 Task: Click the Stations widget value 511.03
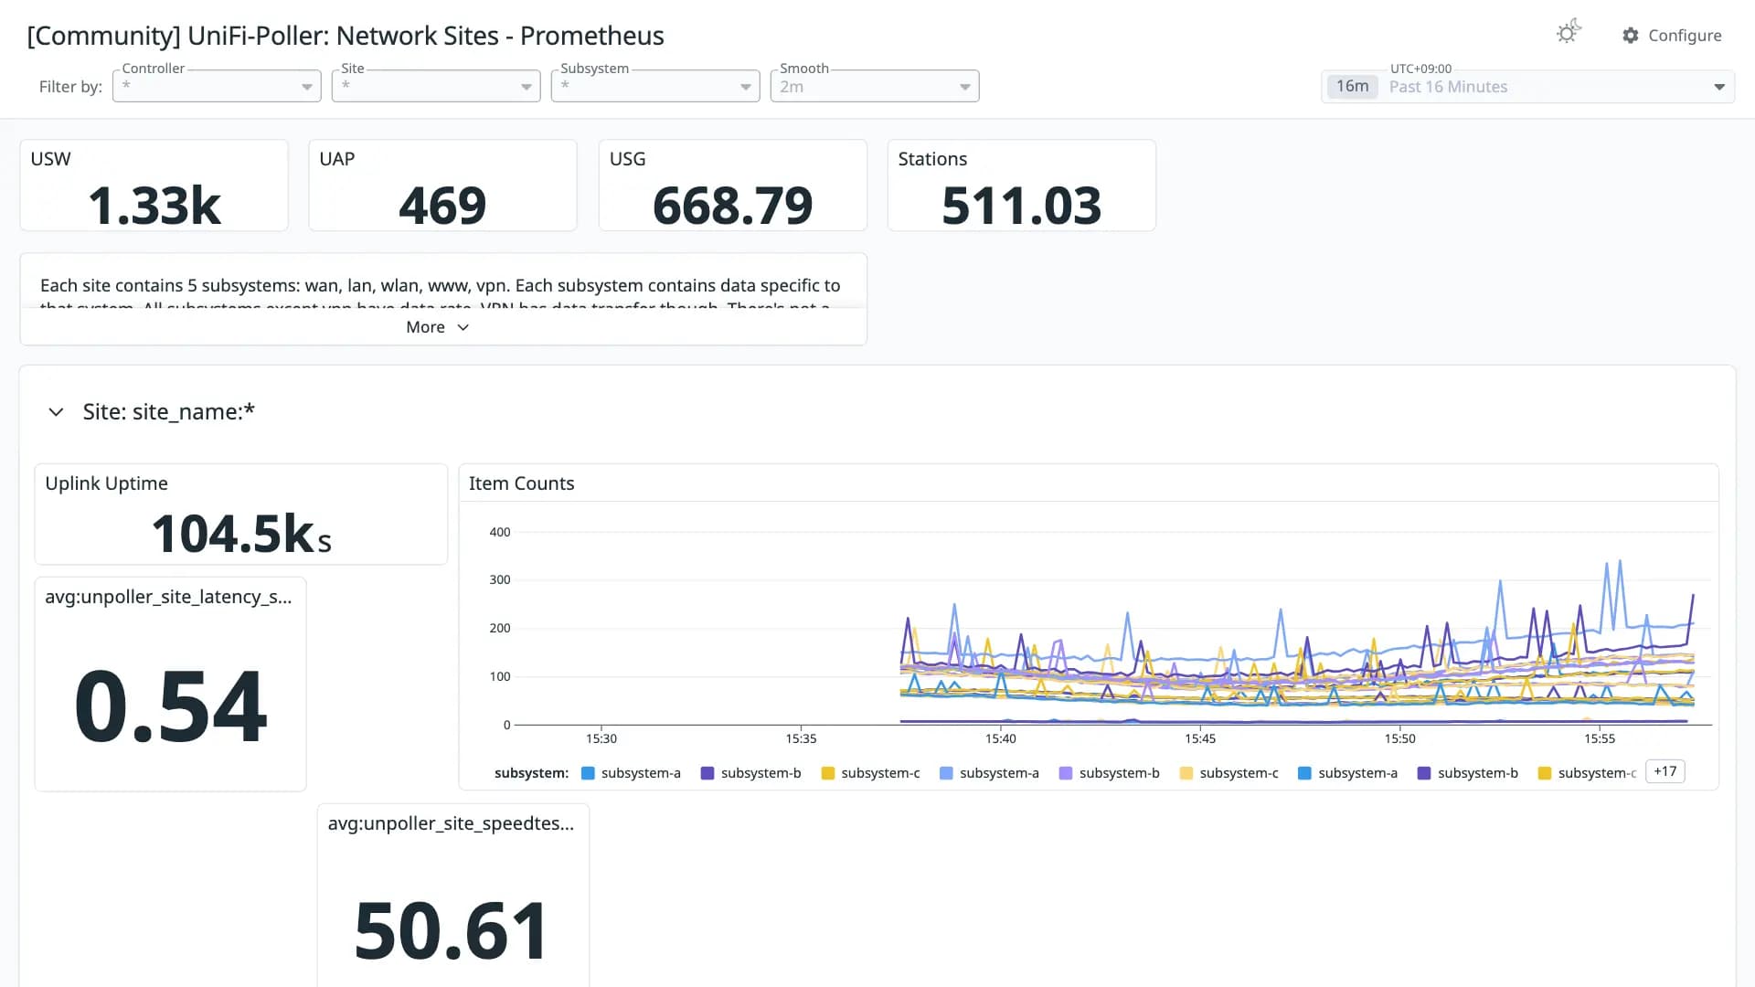coord(1021,206)
